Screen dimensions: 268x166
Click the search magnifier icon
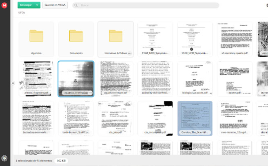tap(76, 5)
